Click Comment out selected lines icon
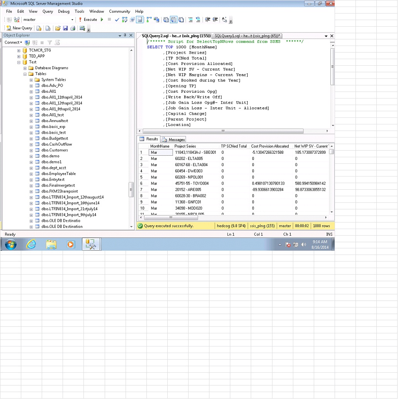398x399 pixels. (x=190, y=20)
